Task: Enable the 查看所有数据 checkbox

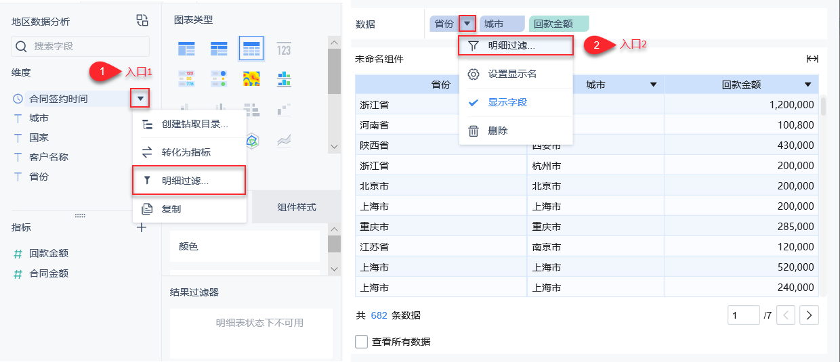Action: point(362,342)
